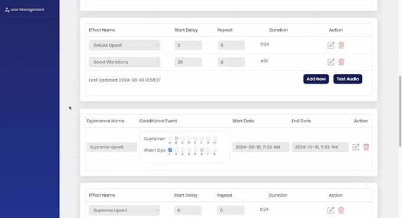402x218 pixels.
Task: Click the Wash Ops label
Action: 155,150
